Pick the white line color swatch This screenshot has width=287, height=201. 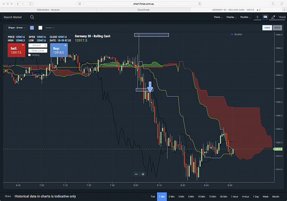(40, 28)
